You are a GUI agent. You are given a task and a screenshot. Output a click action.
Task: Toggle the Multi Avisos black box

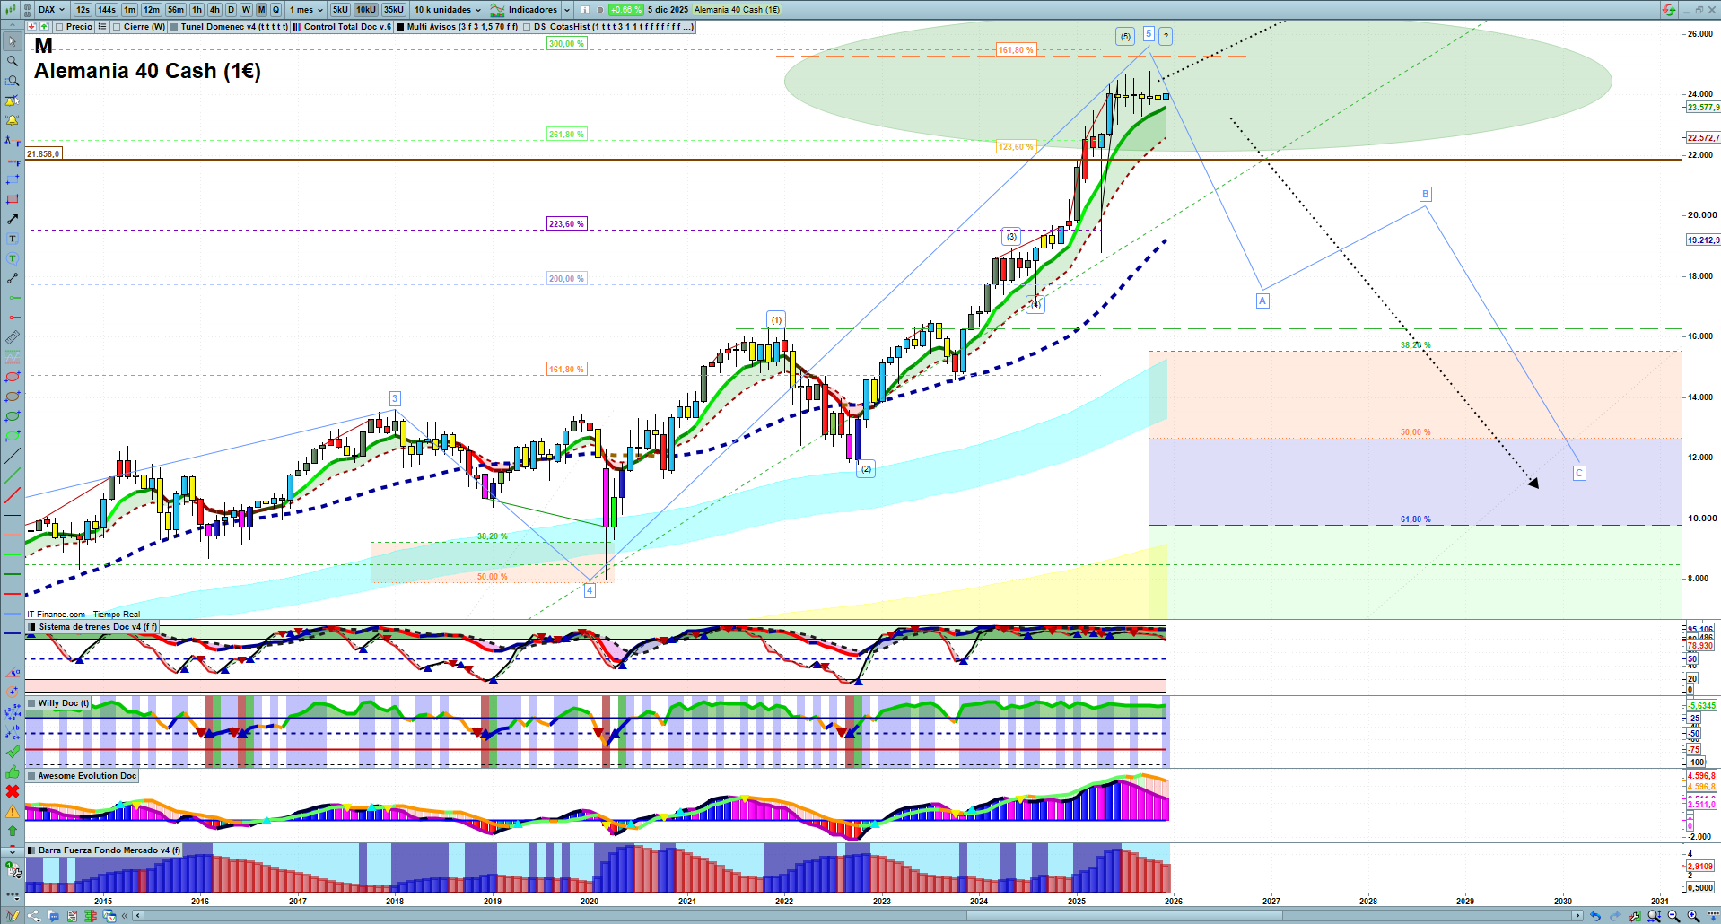tap(400, 27)
